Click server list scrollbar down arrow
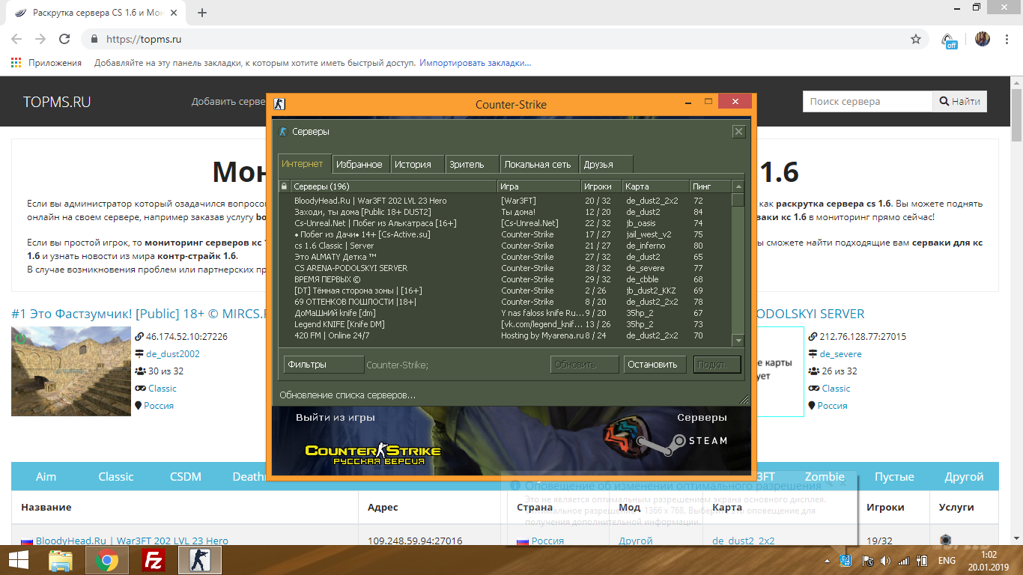 pyautogui.click(x=738, y=341)
